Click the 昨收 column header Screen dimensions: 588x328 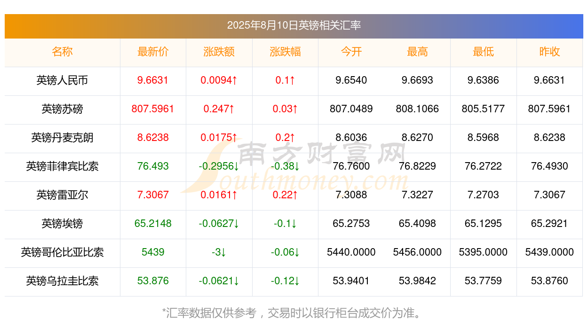click(549, 52)
